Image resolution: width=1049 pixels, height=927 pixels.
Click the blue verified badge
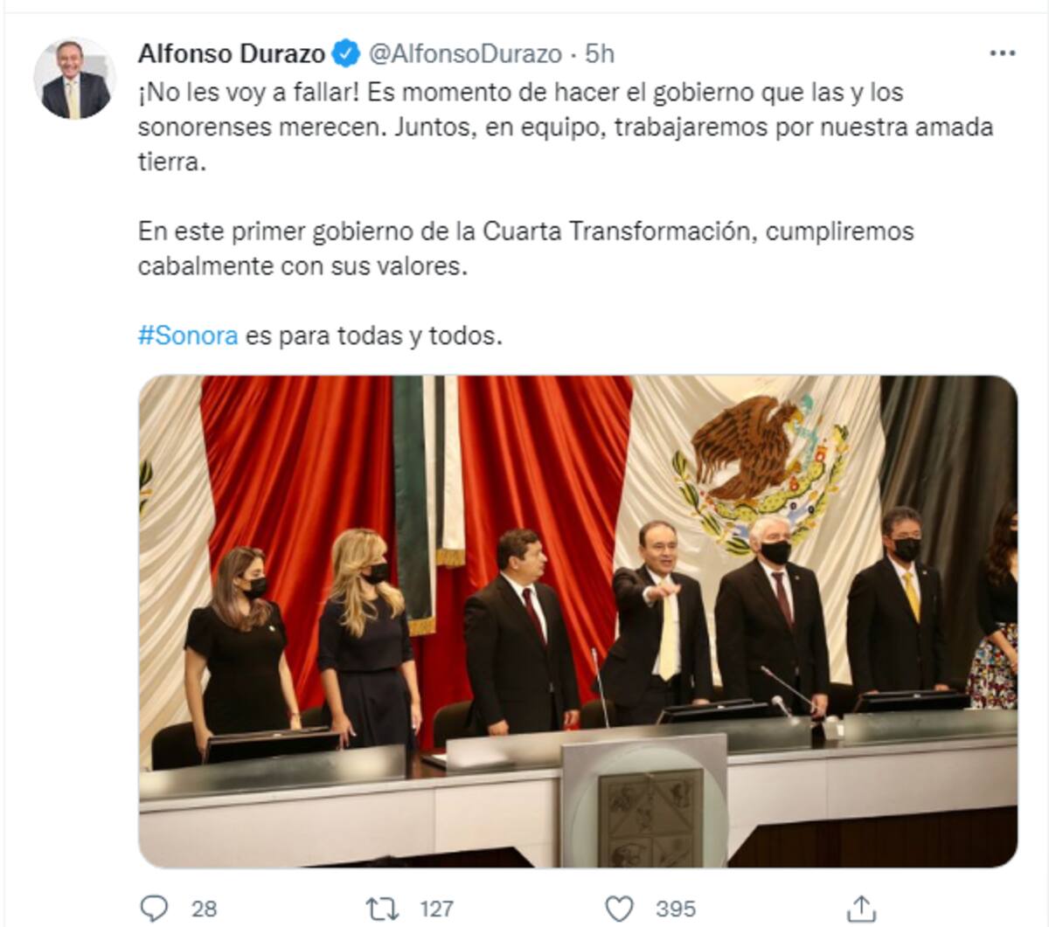[x=346, y=53]
